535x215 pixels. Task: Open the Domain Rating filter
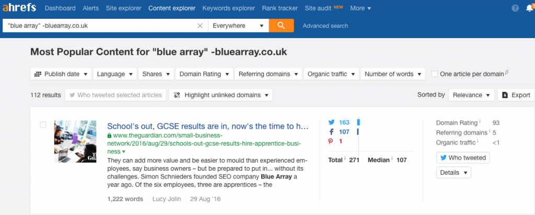coord(204,74)
